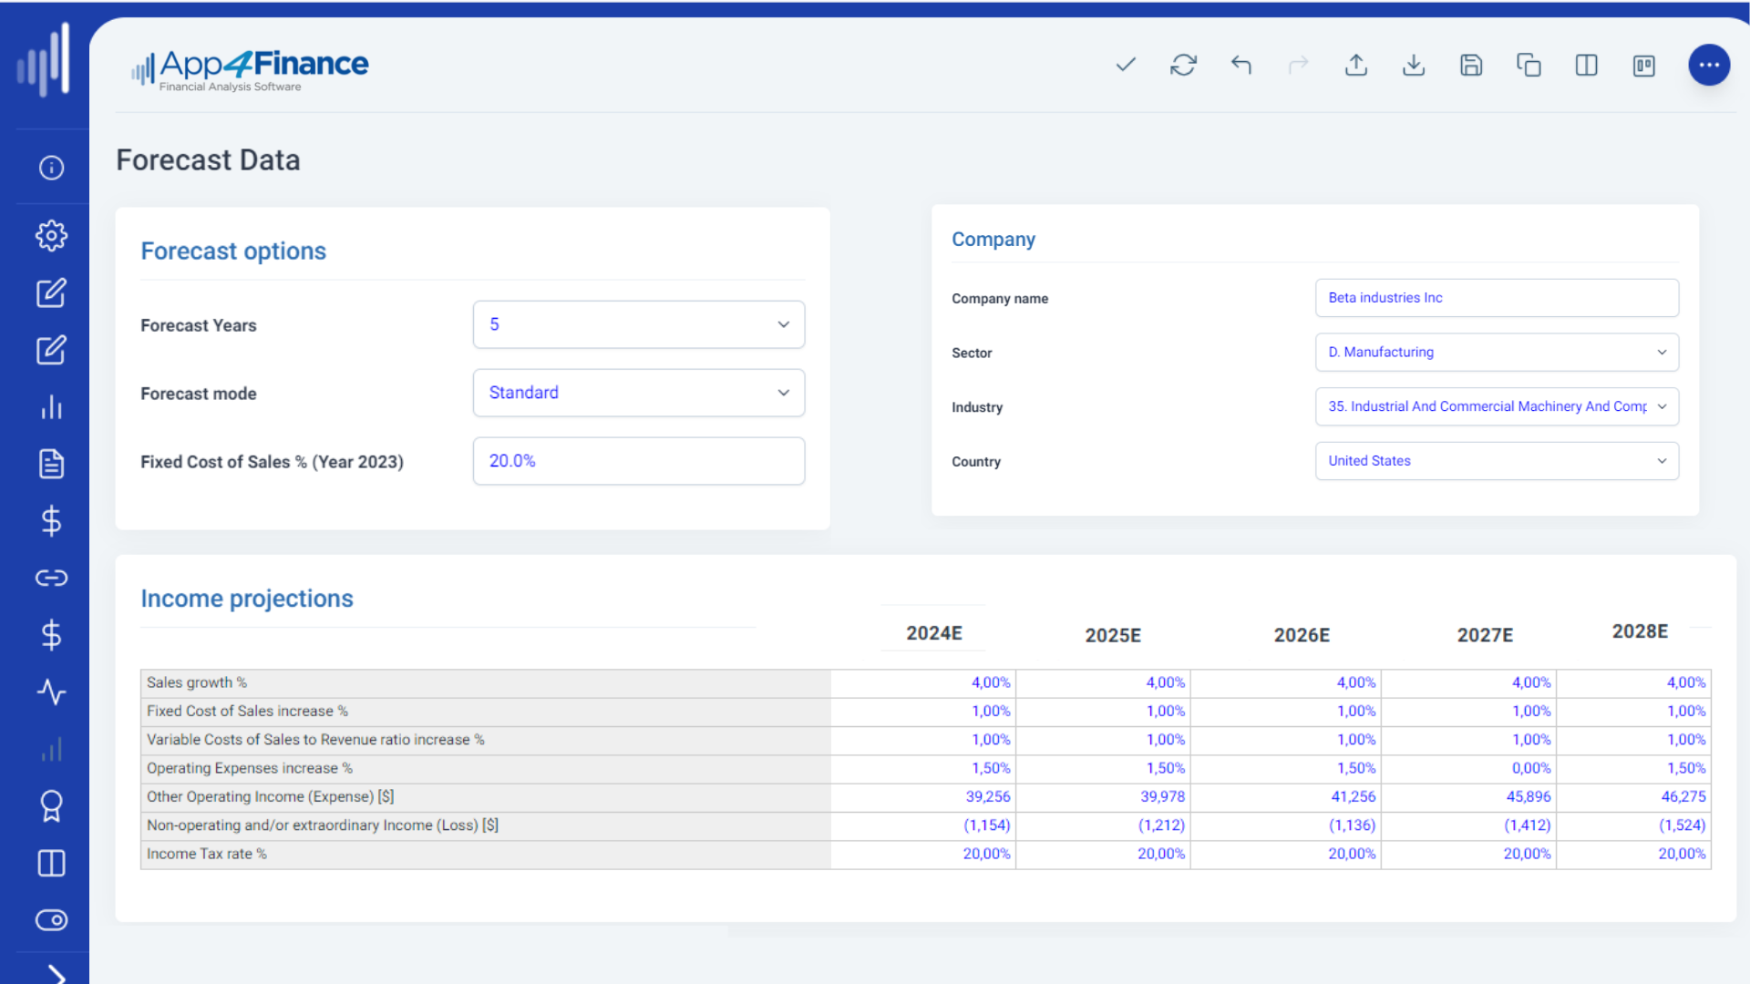Select the bar chart analysis icon in sidebar
This screenshot has width=1750, height=984.
pos(52,407)
